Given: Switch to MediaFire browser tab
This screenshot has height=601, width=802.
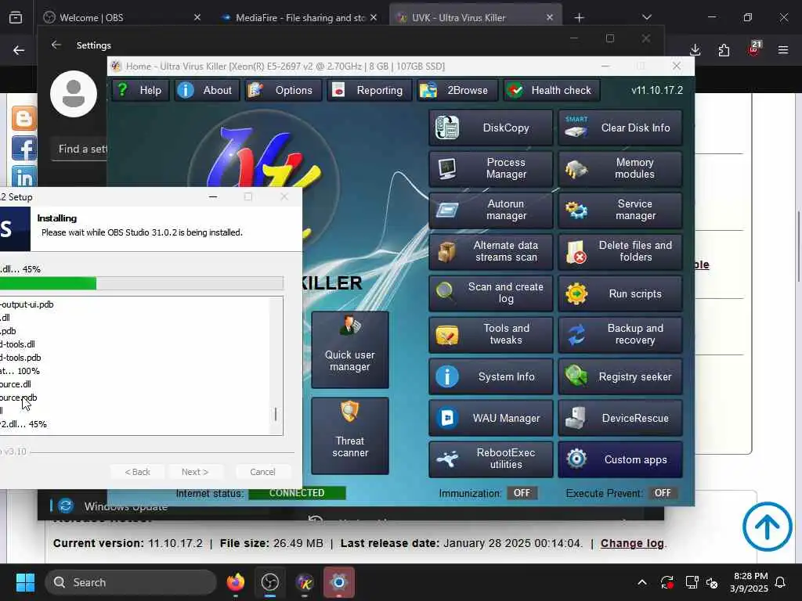Looking at the screenshot, I should 299,17.
